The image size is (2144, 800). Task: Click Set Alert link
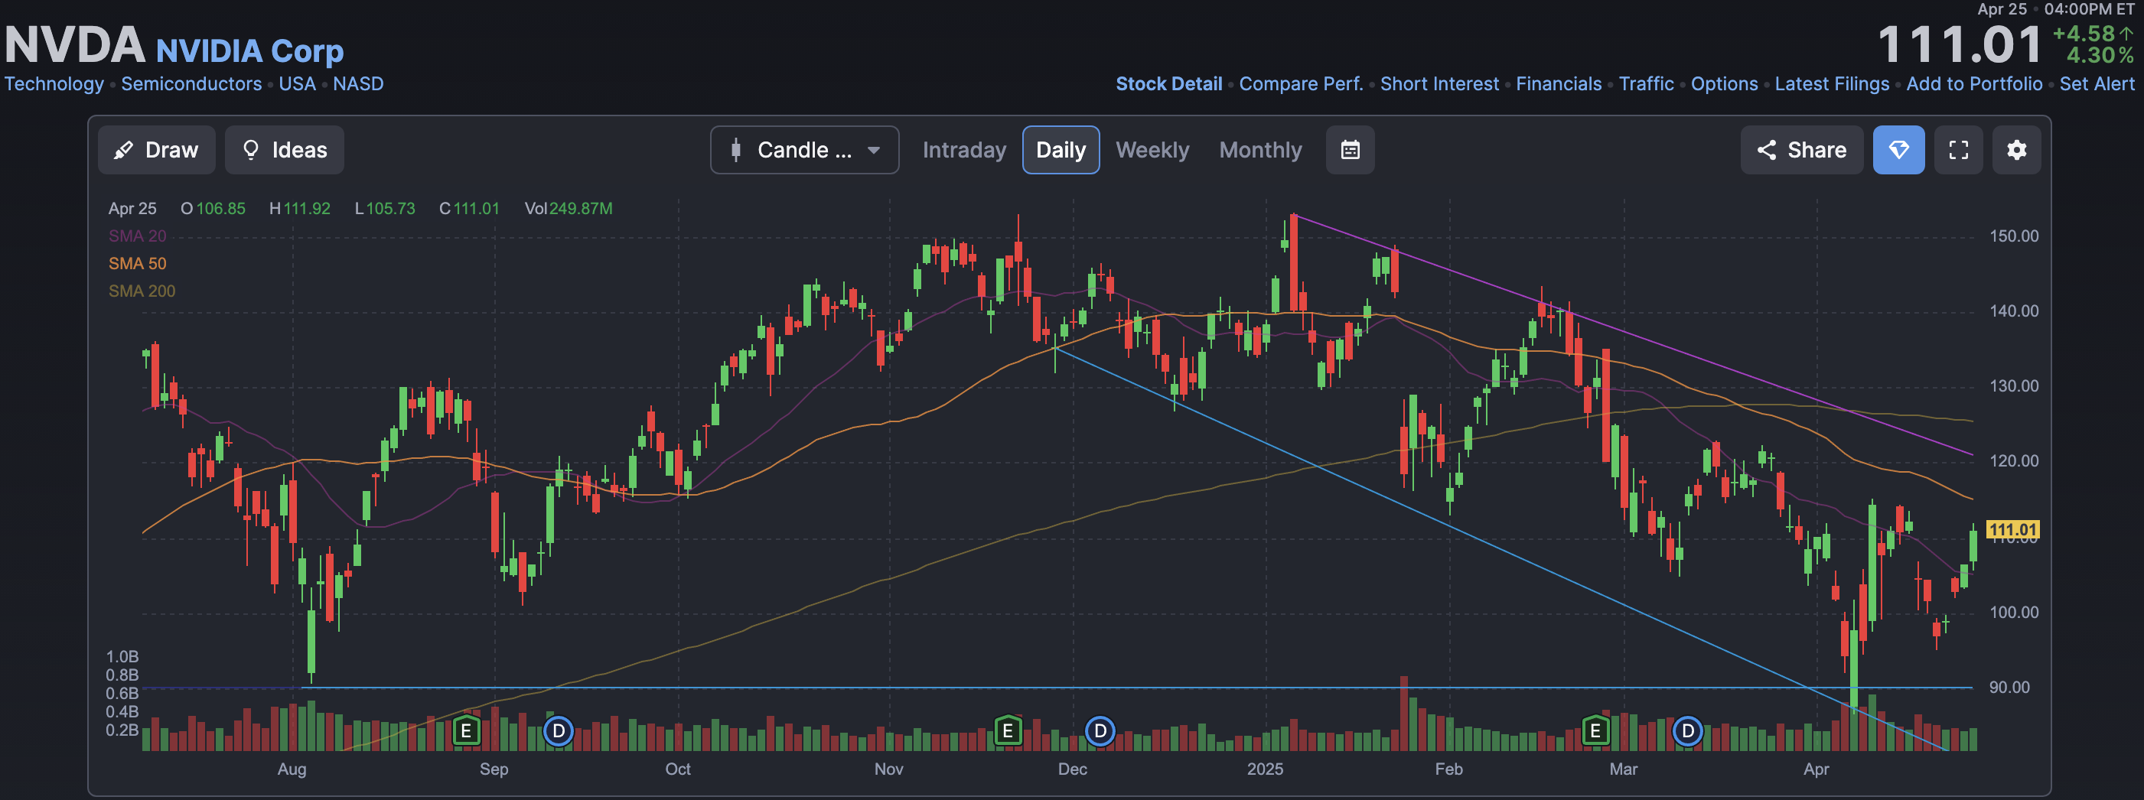2097,84
